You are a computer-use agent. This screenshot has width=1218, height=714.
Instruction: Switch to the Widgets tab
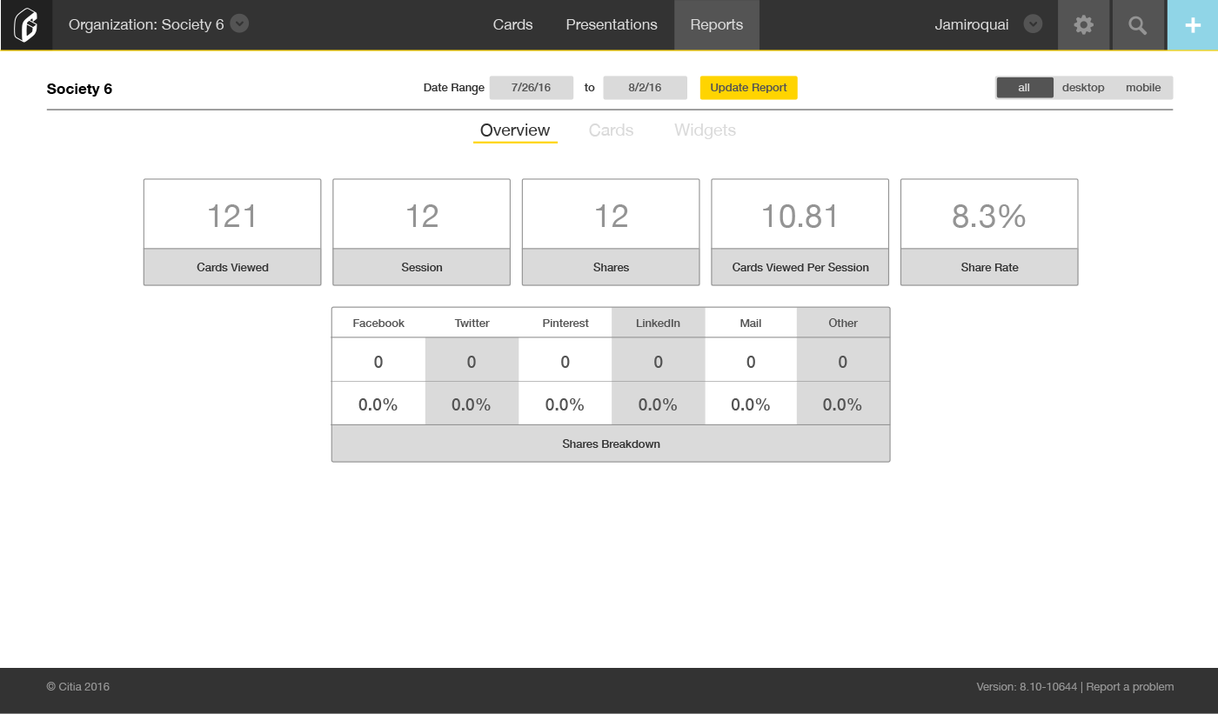click(x=705, y=130)
